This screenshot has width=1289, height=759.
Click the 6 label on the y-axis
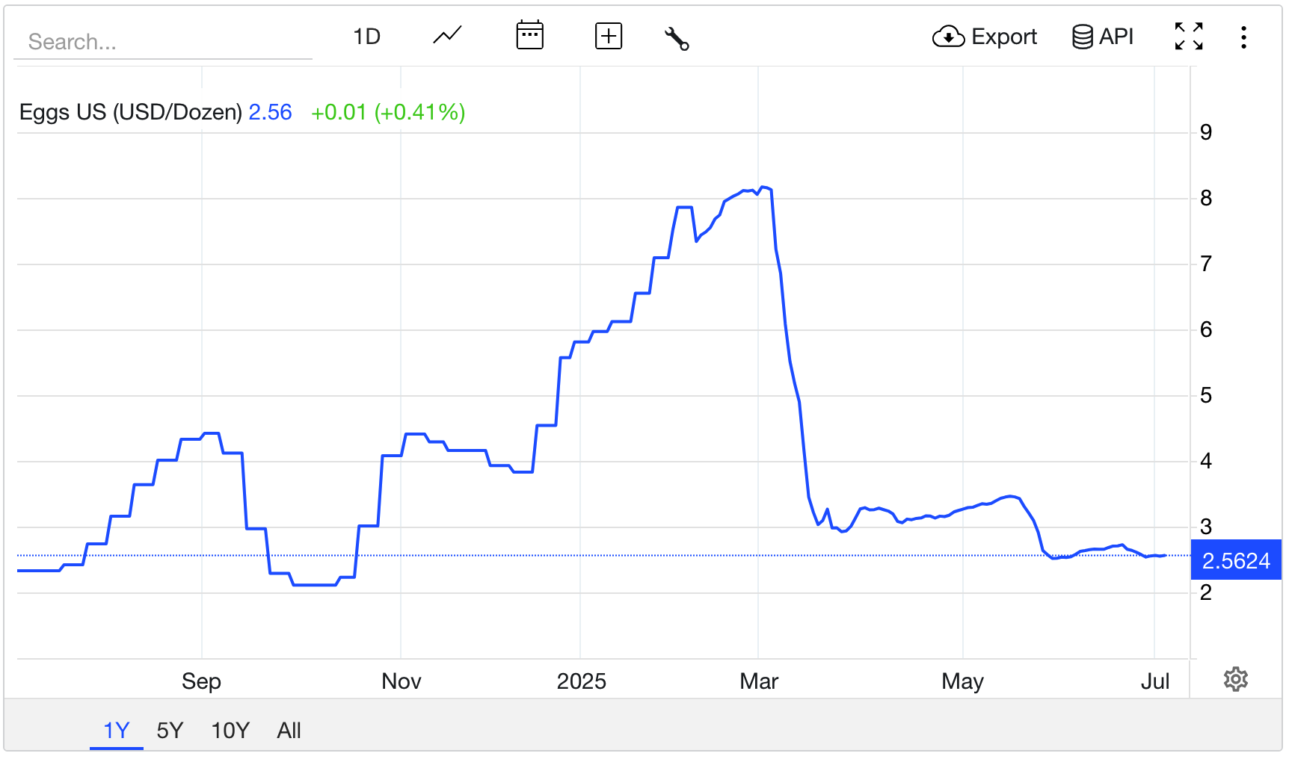pyautogui.click(x=1206, y=329)
